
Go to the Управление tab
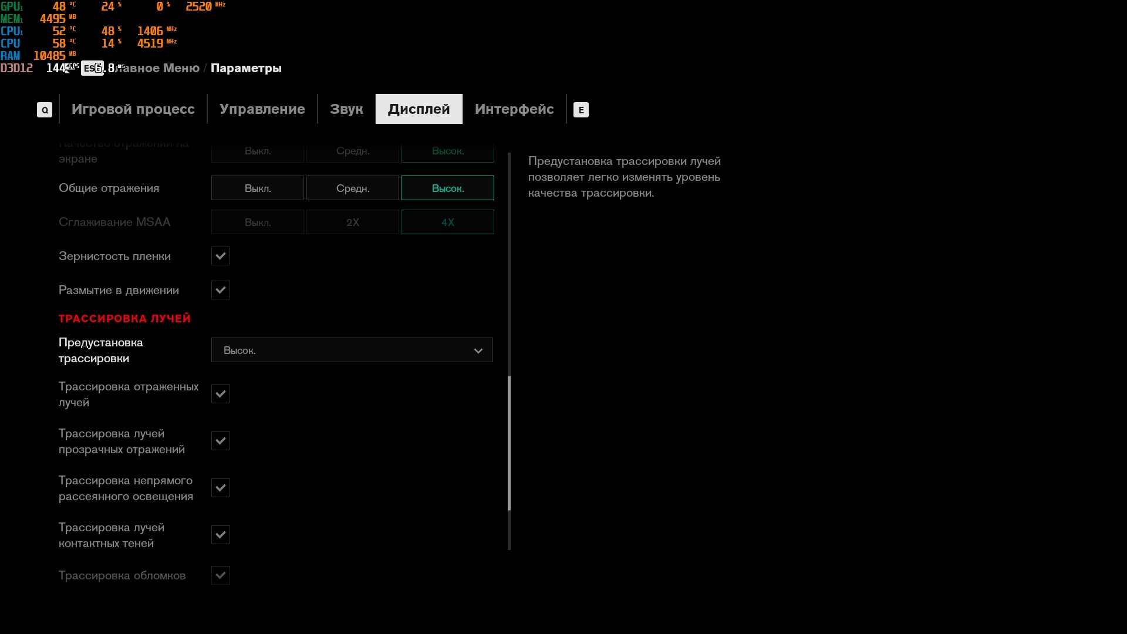coord(262,109)
